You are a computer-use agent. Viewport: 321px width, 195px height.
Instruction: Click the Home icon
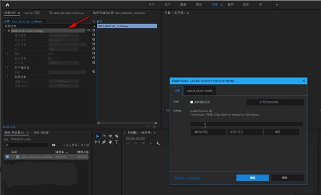pyautogui.click(x=7, y=5)
